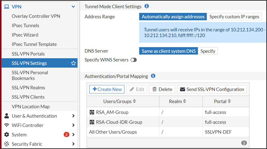This screenshot has width=267, height=149.
Task: Sort table by Users/Groups column header
Action: coord(120,101)
